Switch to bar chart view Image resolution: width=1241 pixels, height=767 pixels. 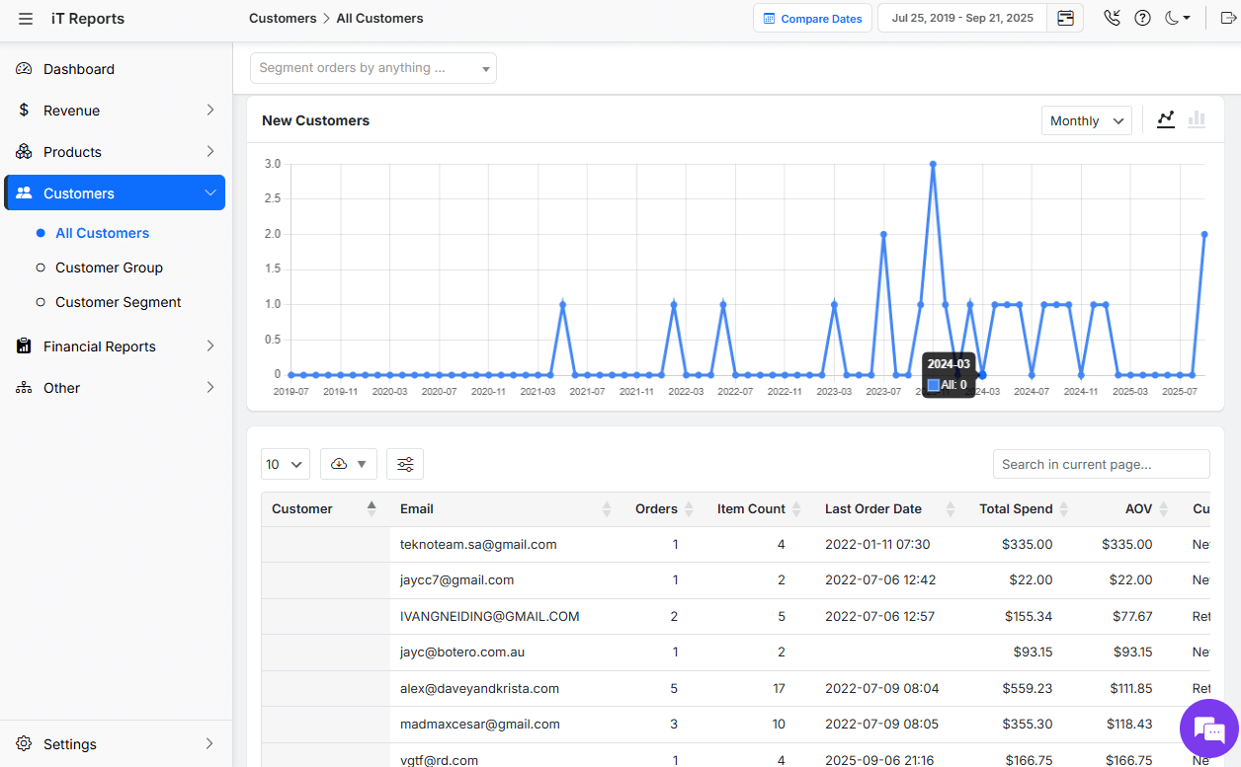point(1197,119)
